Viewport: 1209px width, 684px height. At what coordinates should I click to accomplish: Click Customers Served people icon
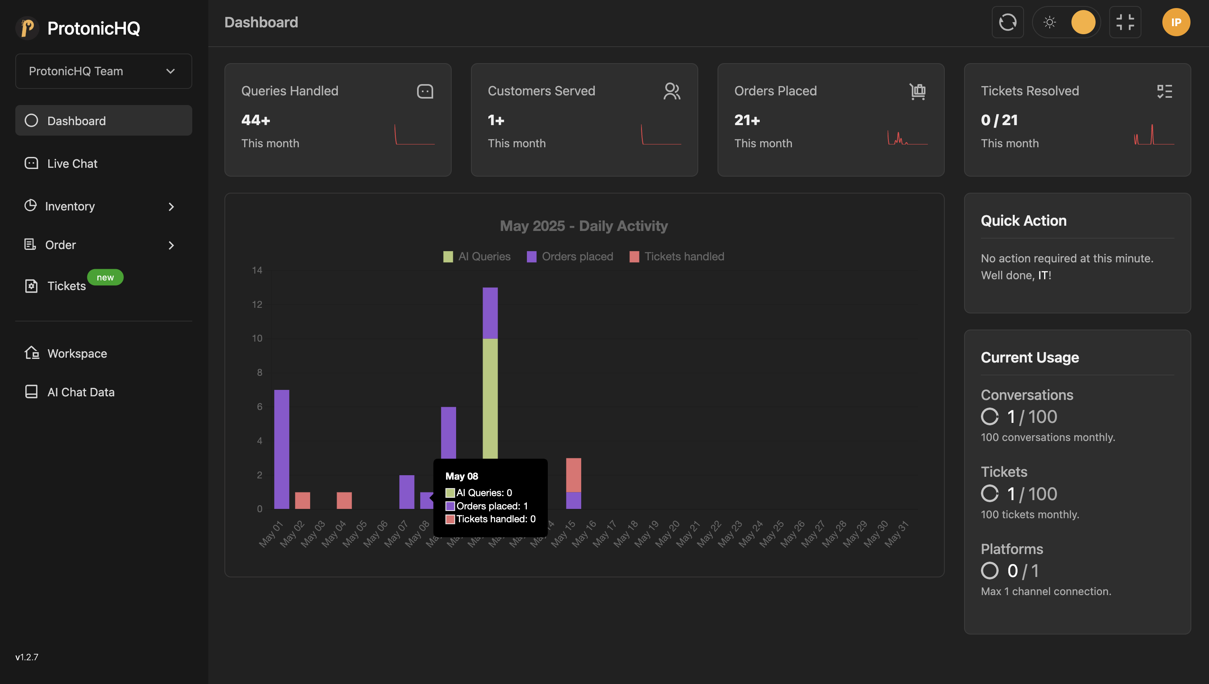pyautogui.click(x=671, y=91)
